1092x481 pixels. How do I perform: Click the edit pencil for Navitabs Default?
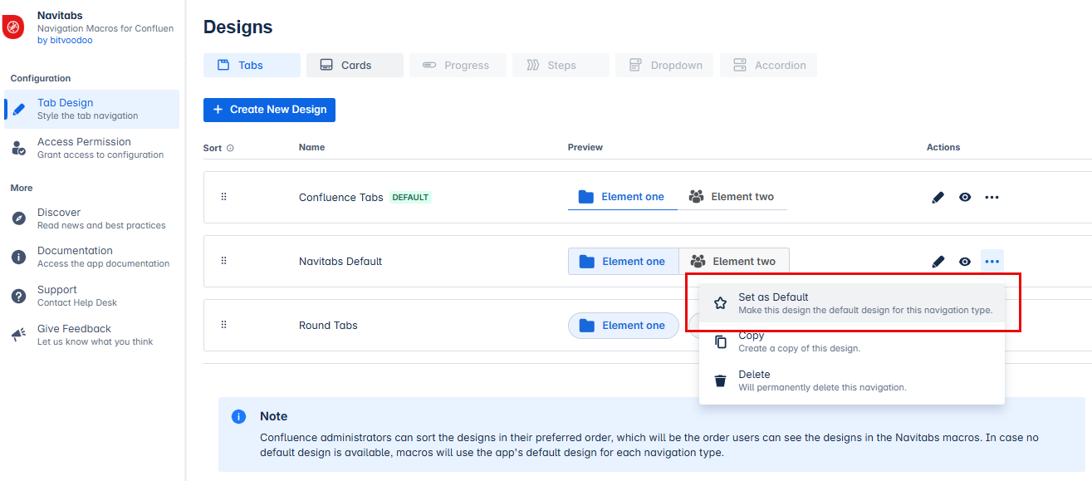coord(938,262)
